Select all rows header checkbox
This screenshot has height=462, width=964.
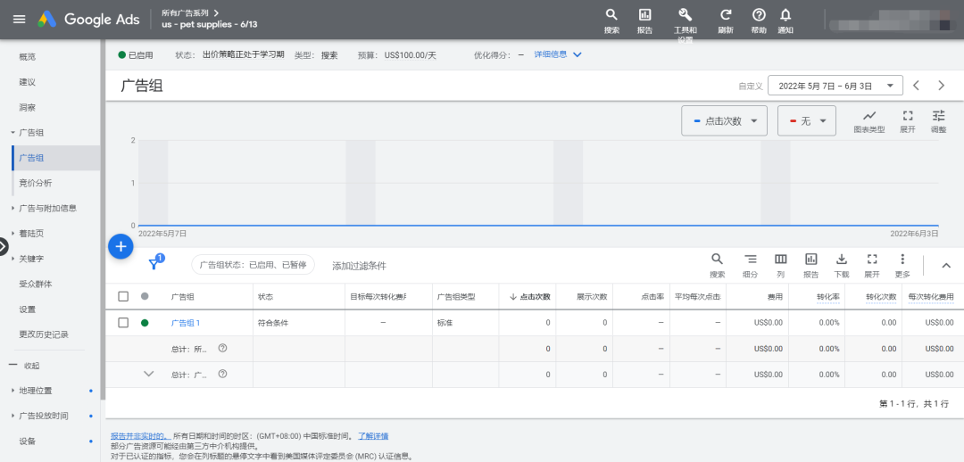coord(124,296)
